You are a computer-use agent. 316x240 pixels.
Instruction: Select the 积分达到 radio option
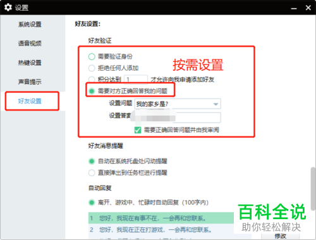(x=92, y=80)
